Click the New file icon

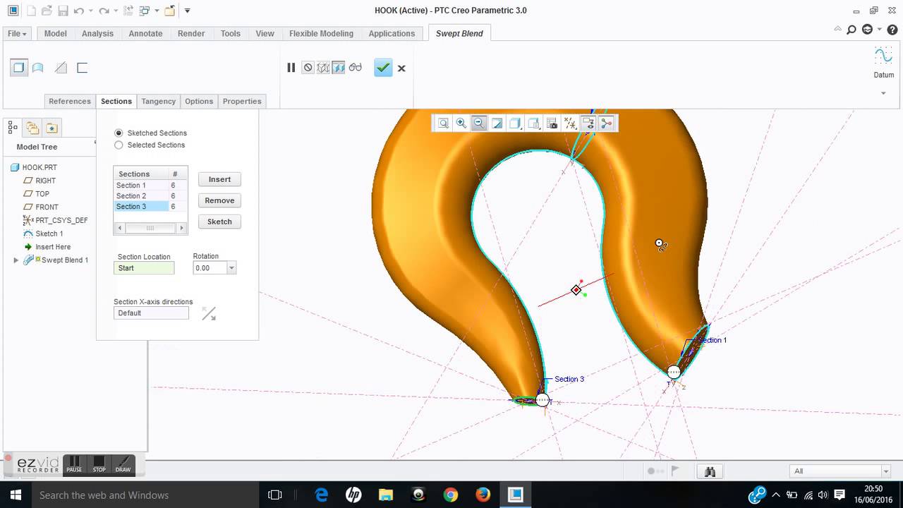[x=31, y=11]
